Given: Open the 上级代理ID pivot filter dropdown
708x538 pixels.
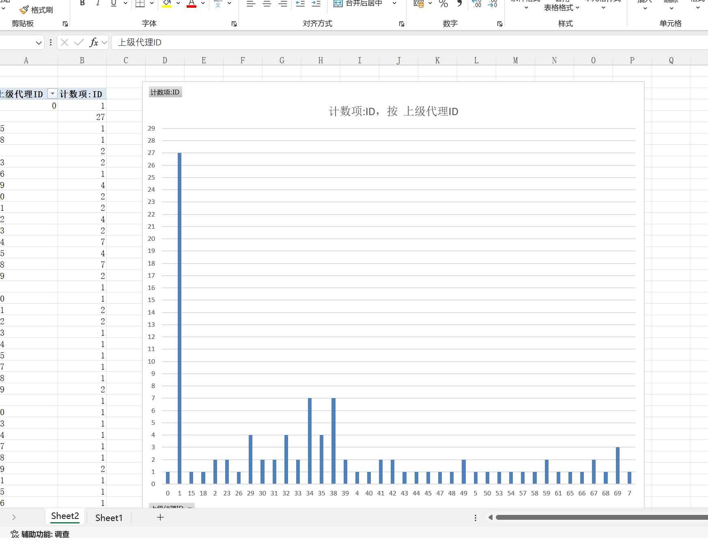Looking at the screenshot, I should pos(52,94).
